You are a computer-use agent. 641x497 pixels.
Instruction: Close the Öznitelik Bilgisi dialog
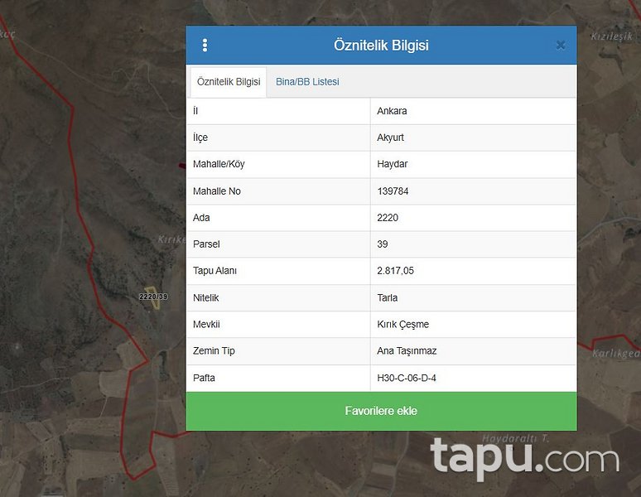pyautogui.click(x=561, y=46)
